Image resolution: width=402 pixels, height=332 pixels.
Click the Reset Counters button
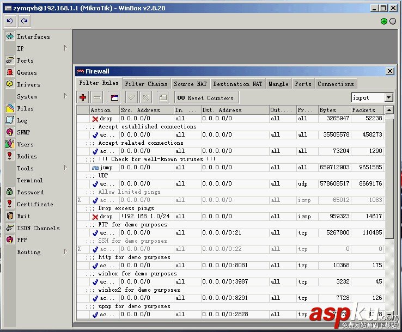[x=206, y=98]
